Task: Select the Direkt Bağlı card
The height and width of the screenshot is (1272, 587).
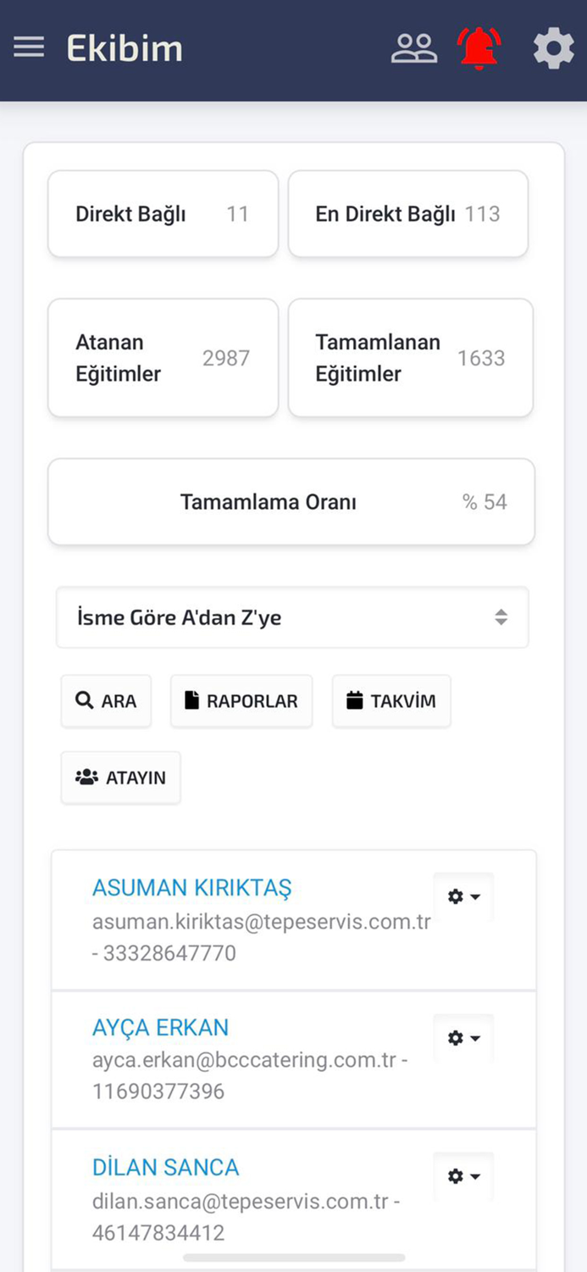Action: tap(163, 214)
